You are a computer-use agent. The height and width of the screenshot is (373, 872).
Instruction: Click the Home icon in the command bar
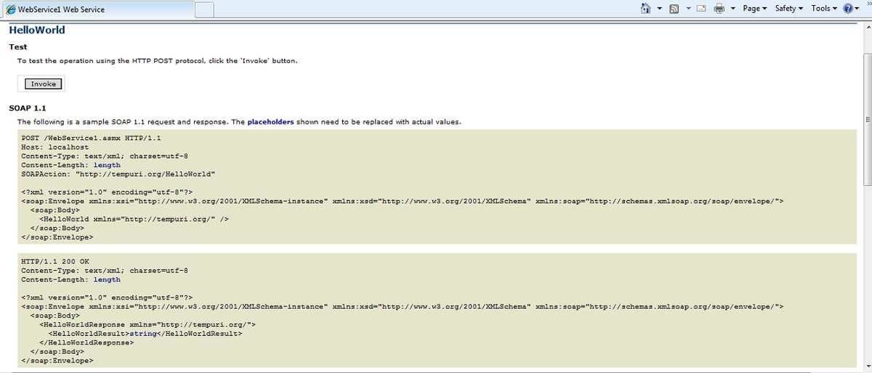(x=645, y=9)
